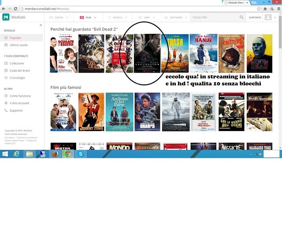282x247 pixels.
Task: Click the Politica della Privacy footer link
Action: [x=15, y=141]
